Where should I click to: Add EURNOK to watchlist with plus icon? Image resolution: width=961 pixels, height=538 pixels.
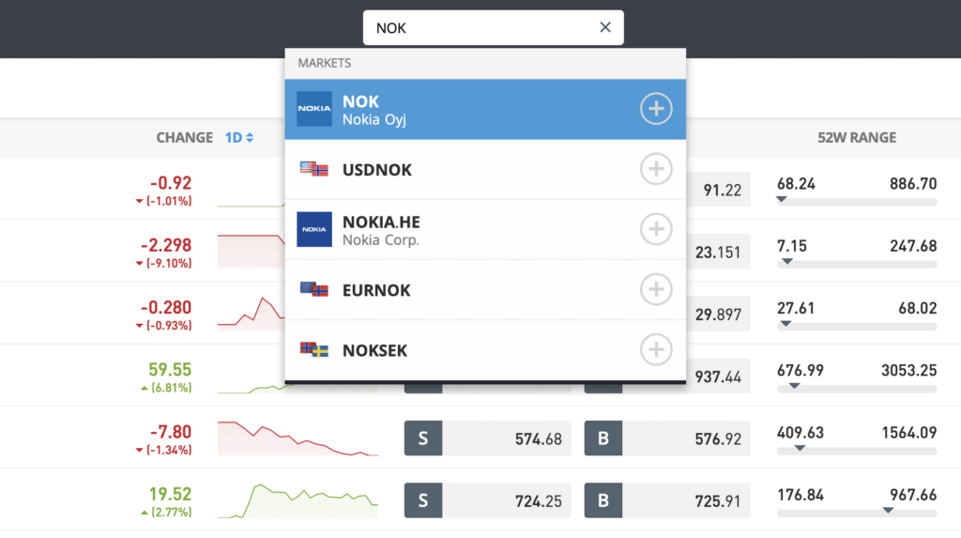pos(656,289)
